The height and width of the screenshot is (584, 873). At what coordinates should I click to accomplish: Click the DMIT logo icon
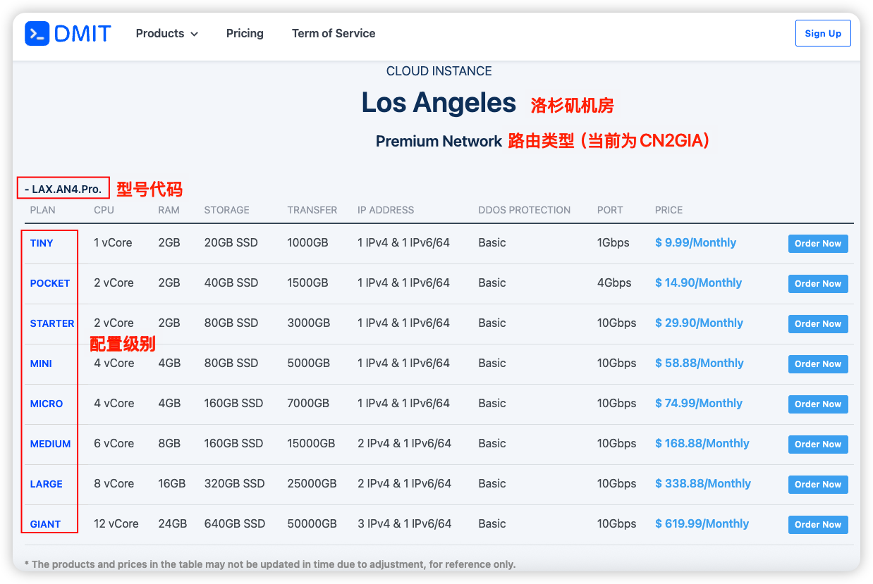coord(37,33)
